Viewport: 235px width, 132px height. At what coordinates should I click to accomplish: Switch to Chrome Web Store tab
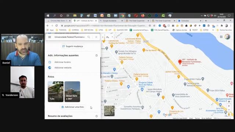pos(59,21)
